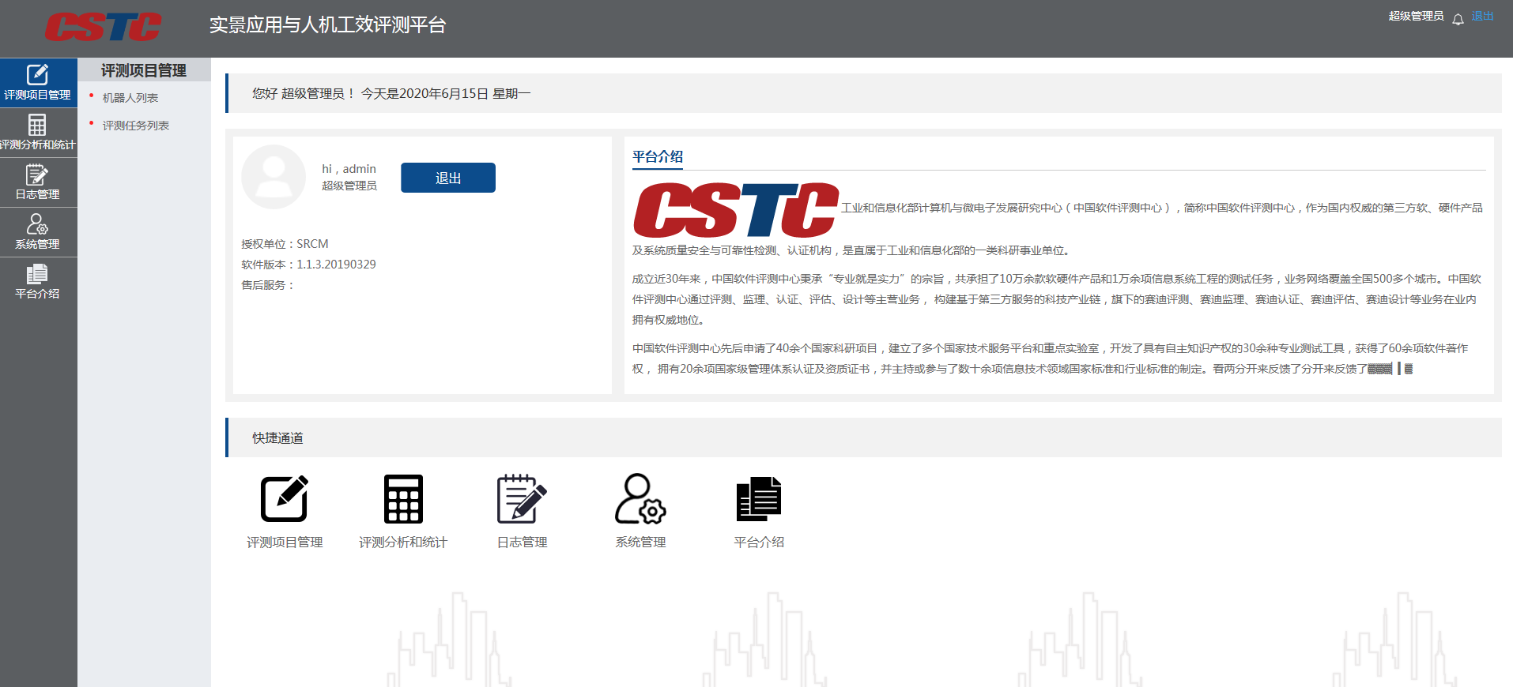
Task: Open 系统管理 in the left sidebar
Action: point(38,232)
